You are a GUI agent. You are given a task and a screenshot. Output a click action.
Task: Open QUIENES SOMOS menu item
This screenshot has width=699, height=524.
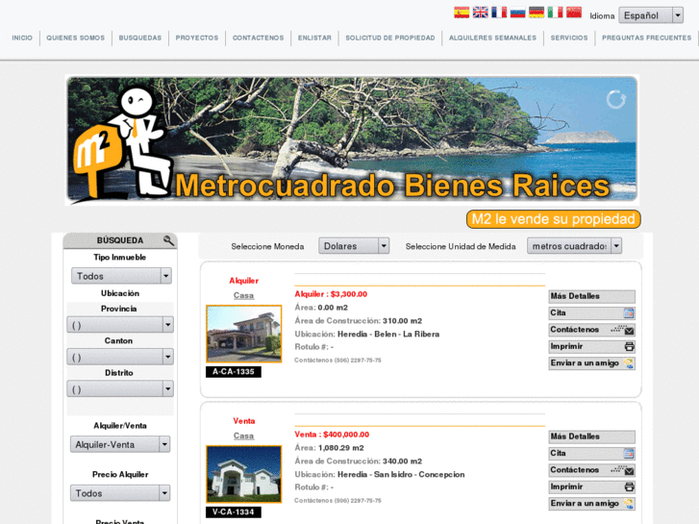[x=76, y=37]
